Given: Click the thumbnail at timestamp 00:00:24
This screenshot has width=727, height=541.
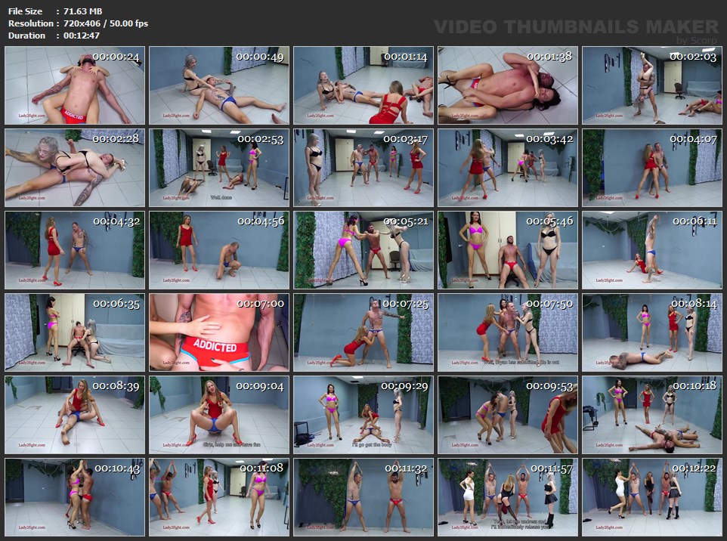Looking at the screenshot, I should (x=74, y=85).
